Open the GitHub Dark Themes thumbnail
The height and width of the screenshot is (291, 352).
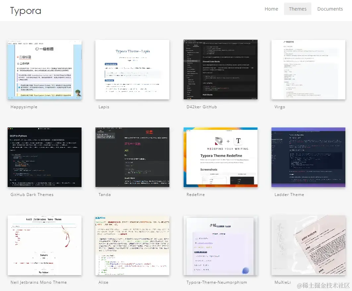44,157
